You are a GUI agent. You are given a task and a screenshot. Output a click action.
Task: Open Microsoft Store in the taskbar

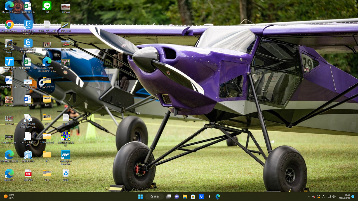[x=193, y=197]
